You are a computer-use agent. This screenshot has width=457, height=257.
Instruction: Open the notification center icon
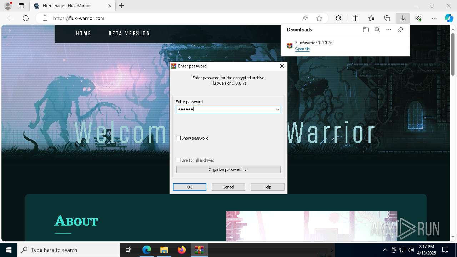[x=445, y=250]
